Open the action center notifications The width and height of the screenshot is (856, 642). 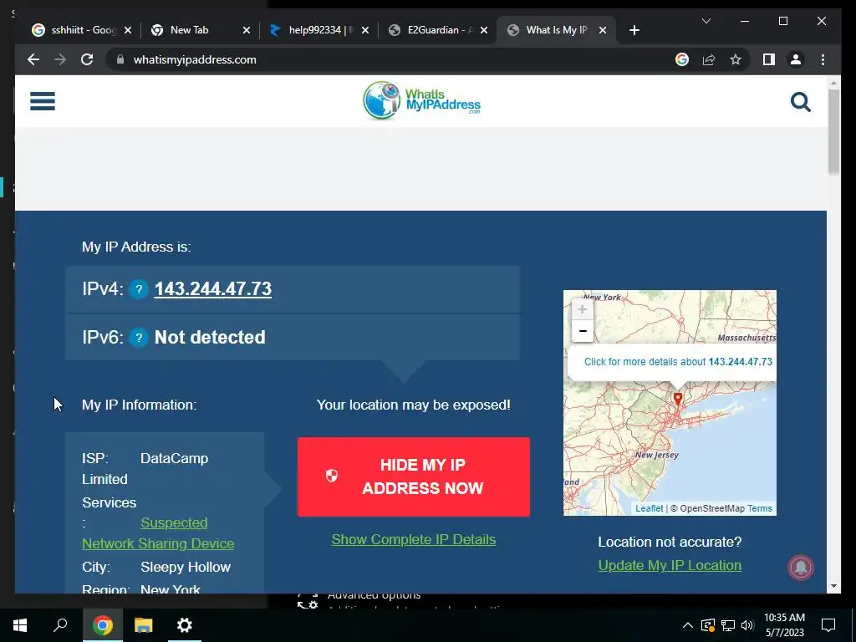click(828, 625)
